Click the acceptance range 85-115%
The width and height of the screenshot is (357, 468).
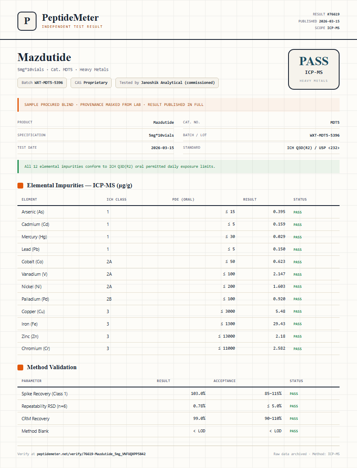(x=273, y=394)
